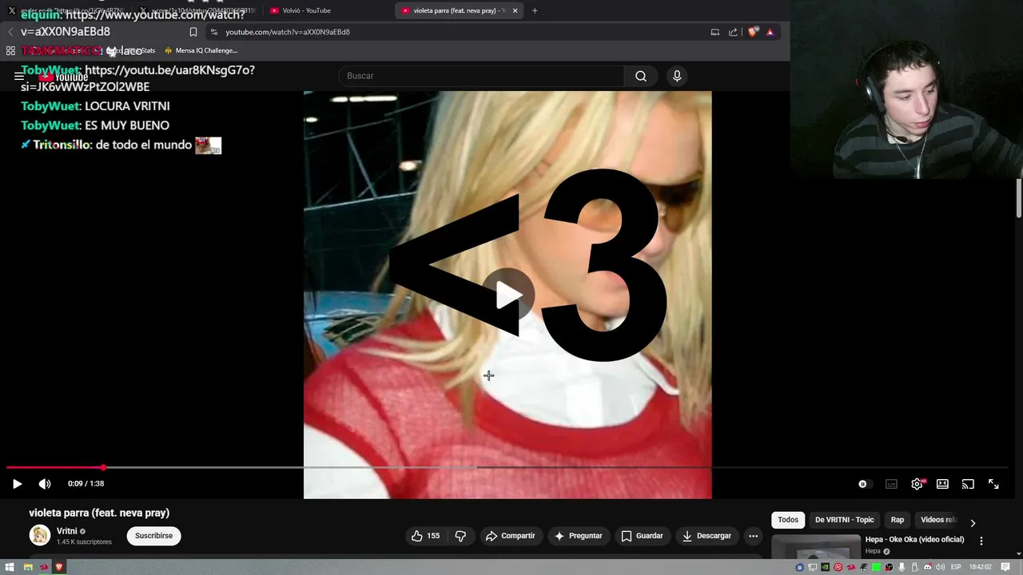Open the Hepa video thumbnail

pyautogui.click(x=815, y=547)
